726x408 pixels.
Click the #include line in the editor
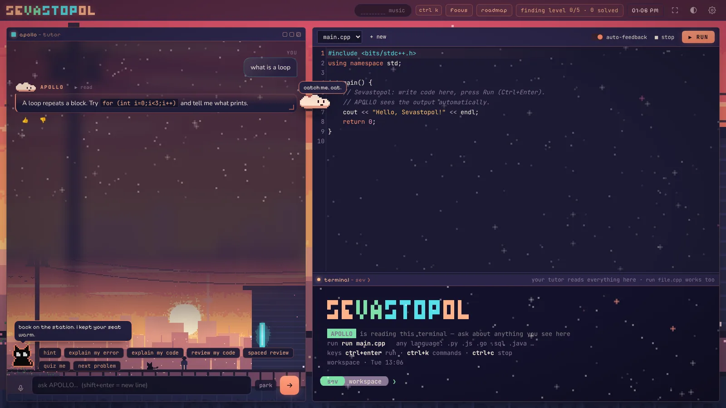click(372, 53)
